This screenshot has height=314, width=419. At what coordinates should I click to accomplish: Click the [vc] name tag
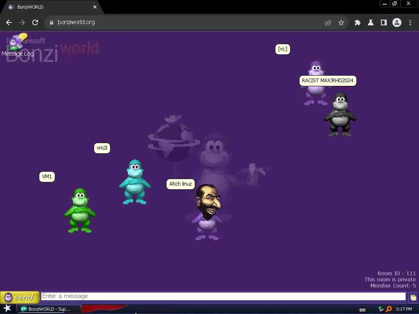282,49
